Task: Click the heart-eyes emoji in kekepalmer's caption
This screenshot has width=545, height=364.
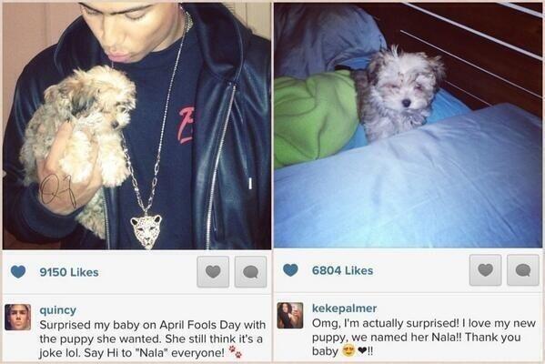Action: (348, 350)
